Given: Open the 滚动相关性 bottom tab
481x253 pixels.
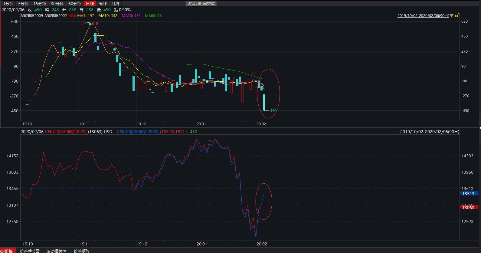Looking at the screenshot, I should pyautogui.click(x=56, y=251).
